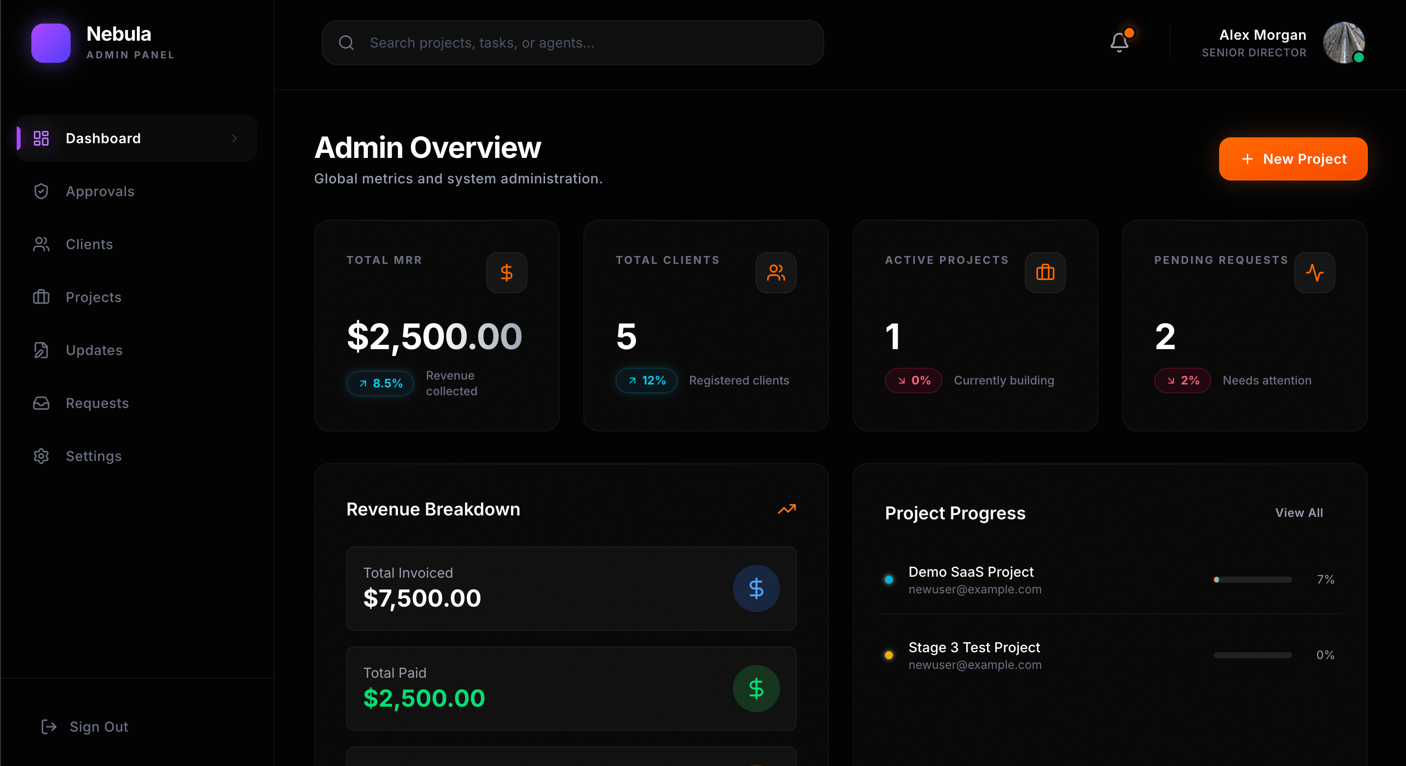1406x766 pixels.
Task: Click the search magnifier icon
Action: [346, 43]
